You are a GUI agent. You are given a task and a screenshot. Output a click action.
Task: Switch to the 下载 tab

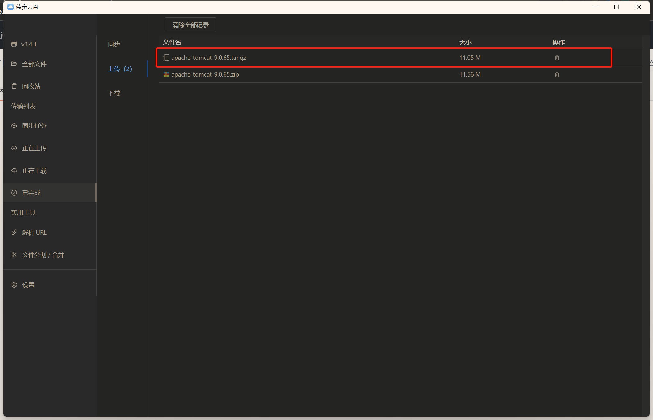(x=114, y=93)
